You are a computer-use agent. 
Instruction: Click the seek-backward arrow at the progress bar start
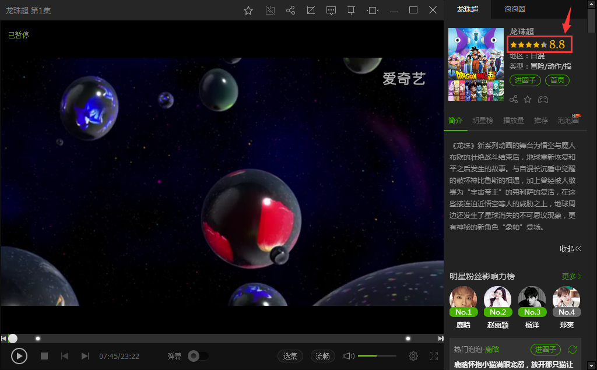pos(3,338)
